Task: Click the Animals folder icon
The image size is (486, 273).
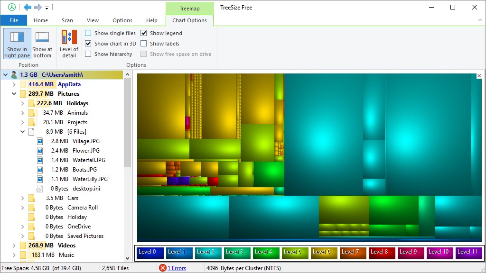Action: (31, 113)
